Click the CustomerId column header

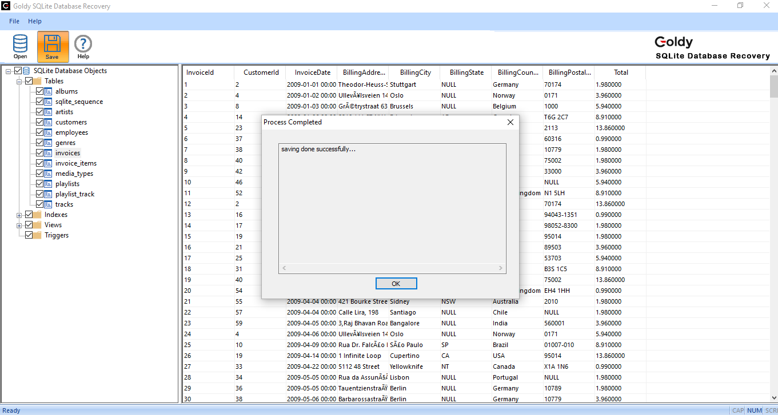[x=260, y=72]
